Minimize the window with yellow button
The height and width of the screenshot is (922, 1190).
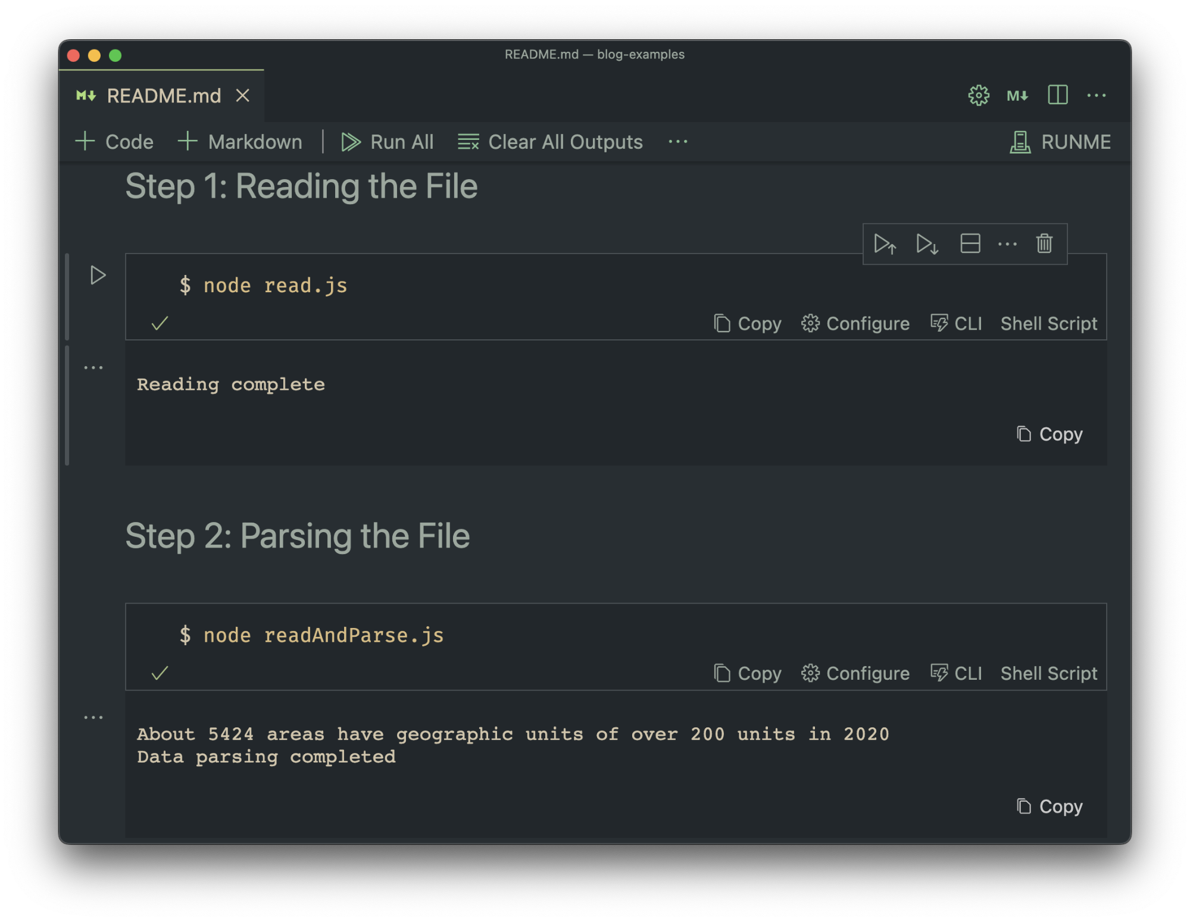(94, 55)
